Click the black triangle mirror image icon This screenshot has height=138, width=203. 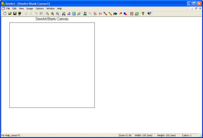click(64, 13)
